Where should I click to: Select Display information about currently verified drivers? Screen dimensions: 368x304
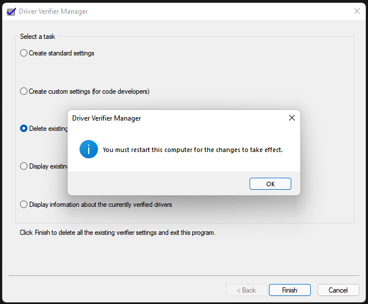pyautogui.click(x=23, y=204)
